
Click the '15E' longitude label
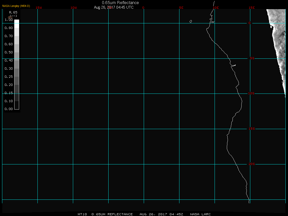(252, 8)
